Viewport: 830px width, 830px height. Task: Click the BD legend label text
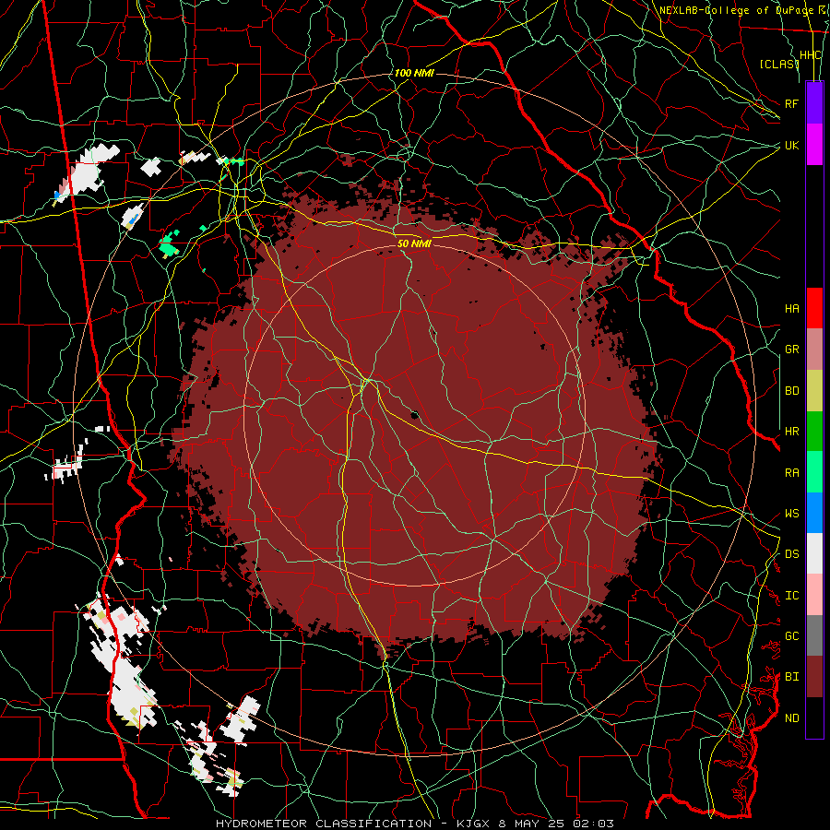(x=791, y=391)
